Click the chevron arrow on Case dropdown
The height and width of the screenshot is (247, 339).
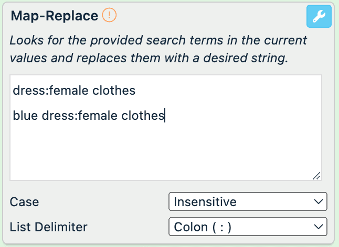click(317, 201)
